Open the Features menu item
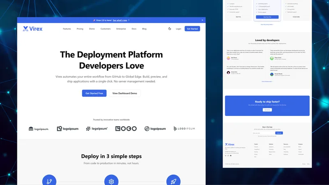Viewport: 329px width, 185px height. click(x=67, y=29)
